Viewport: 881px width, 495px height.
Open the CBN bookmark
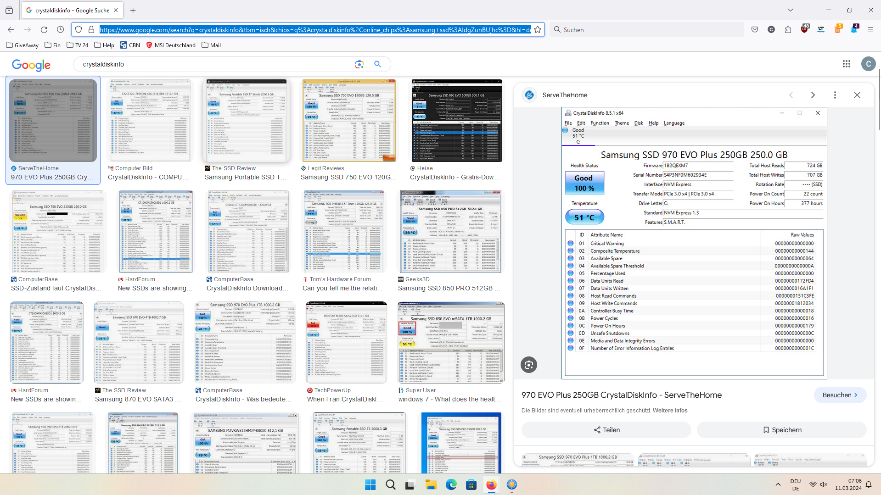pyautogui.click(x=130, y=45)
